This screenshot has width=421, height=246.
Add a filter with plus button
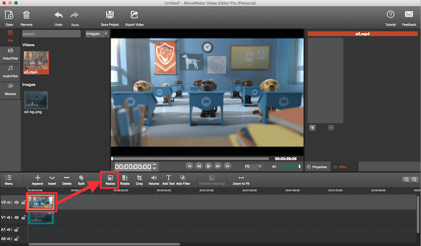[312, 128]
